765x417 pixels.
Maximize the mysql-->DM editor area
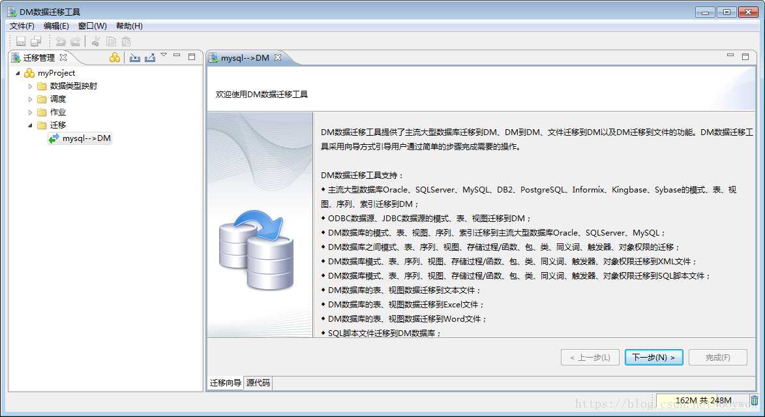click(x=745, y=57)
